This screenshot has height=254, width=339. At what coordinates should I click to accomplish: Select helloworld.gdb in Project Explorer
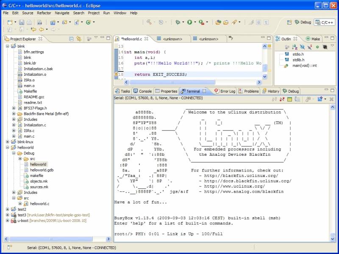[x=42, y=170]
